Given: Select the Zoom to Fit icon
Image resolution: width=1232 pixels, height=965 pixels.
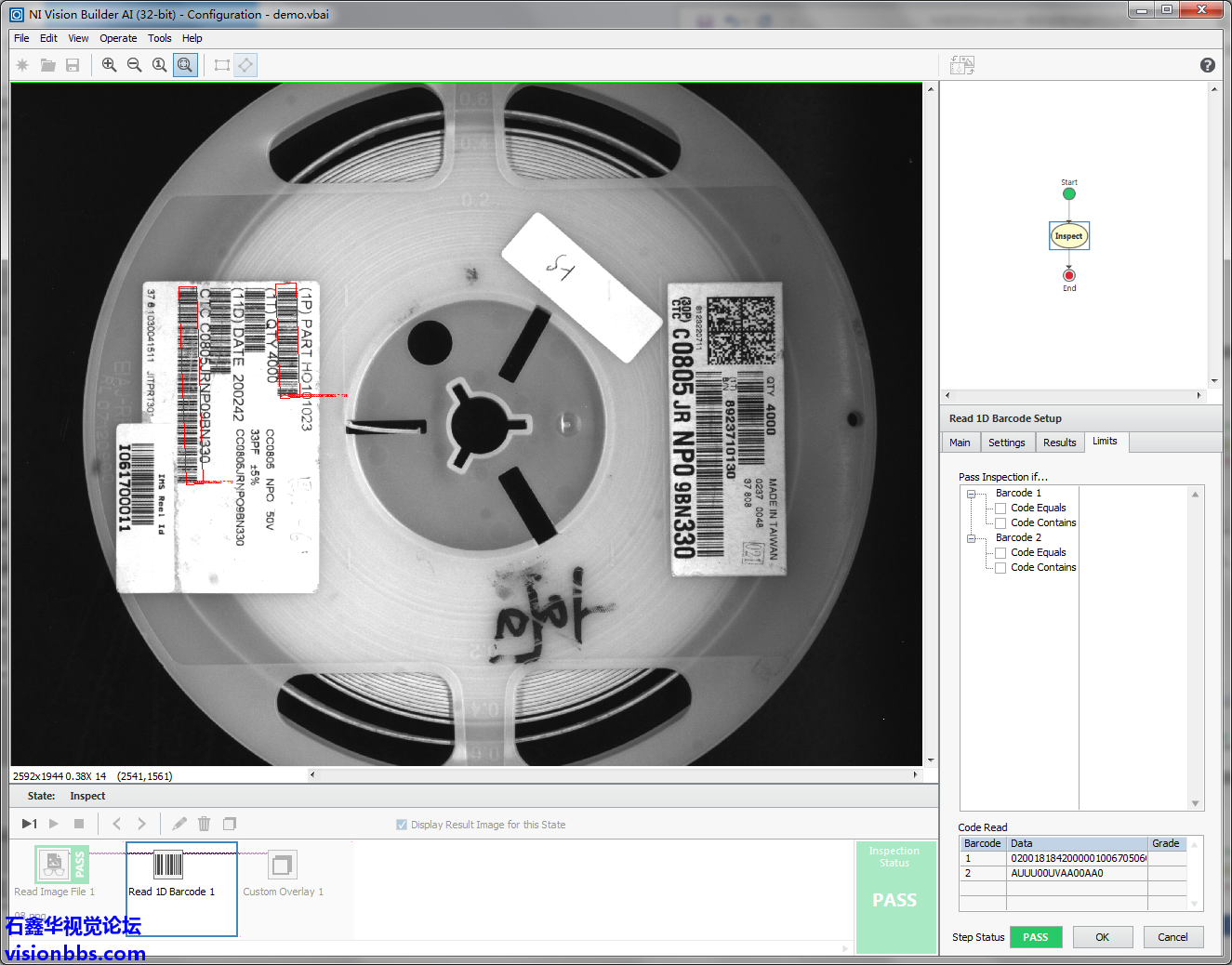Looking at the screenshot, I should point(185,65).
